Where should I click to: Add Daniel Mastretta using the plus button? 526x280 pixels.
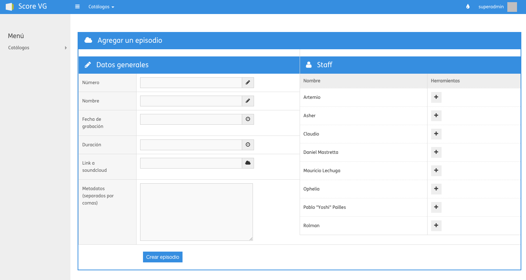point(436,152)
